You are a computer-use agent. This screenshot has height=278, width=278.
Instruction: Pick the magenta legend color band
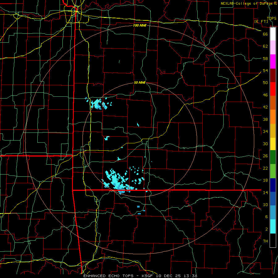(x=273, y=61)
